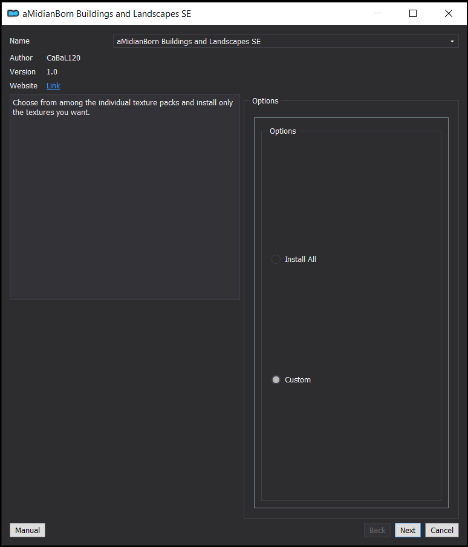Click the author name CaBaL120

point(63,58)
